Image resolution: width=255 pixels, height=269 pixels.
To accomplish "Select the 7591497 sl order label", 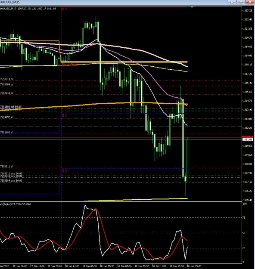I will point(6,117).
